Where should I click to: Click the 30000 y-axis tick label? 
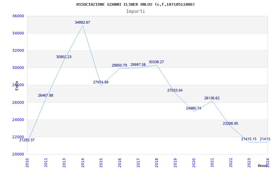point(18,68)
